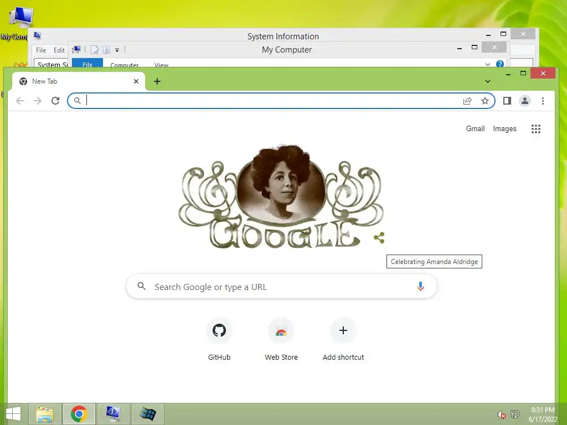The image size is (567, 425).
Task: Open the System Information Edit menu
Action: point(59,50)
